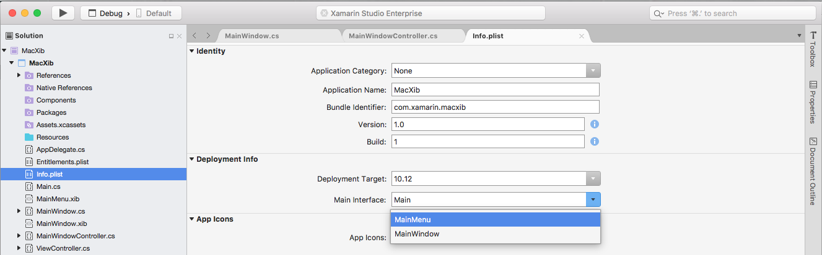Select MainMenu from the dropdown list
Screen dimensions: 822x255
(x=495, y=219)
